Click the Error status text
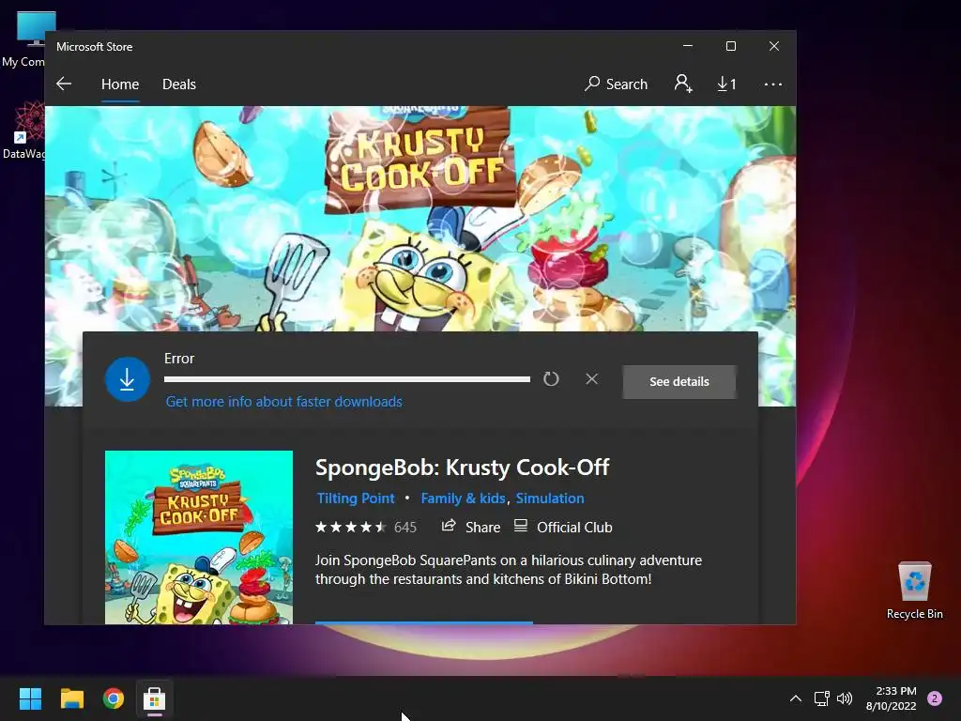The width and height of the screenshot is (961, 721). (179, 359)
